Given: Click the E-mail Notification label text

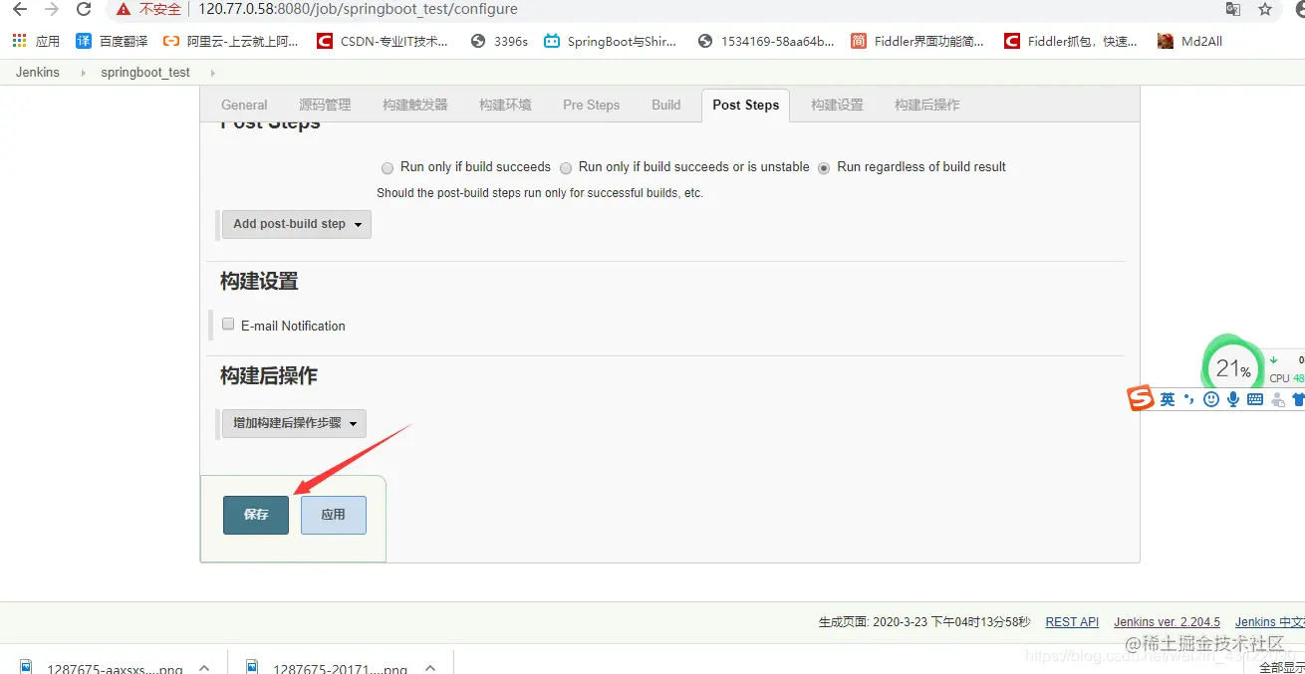Looking at the screenshot, I should 293,326.
